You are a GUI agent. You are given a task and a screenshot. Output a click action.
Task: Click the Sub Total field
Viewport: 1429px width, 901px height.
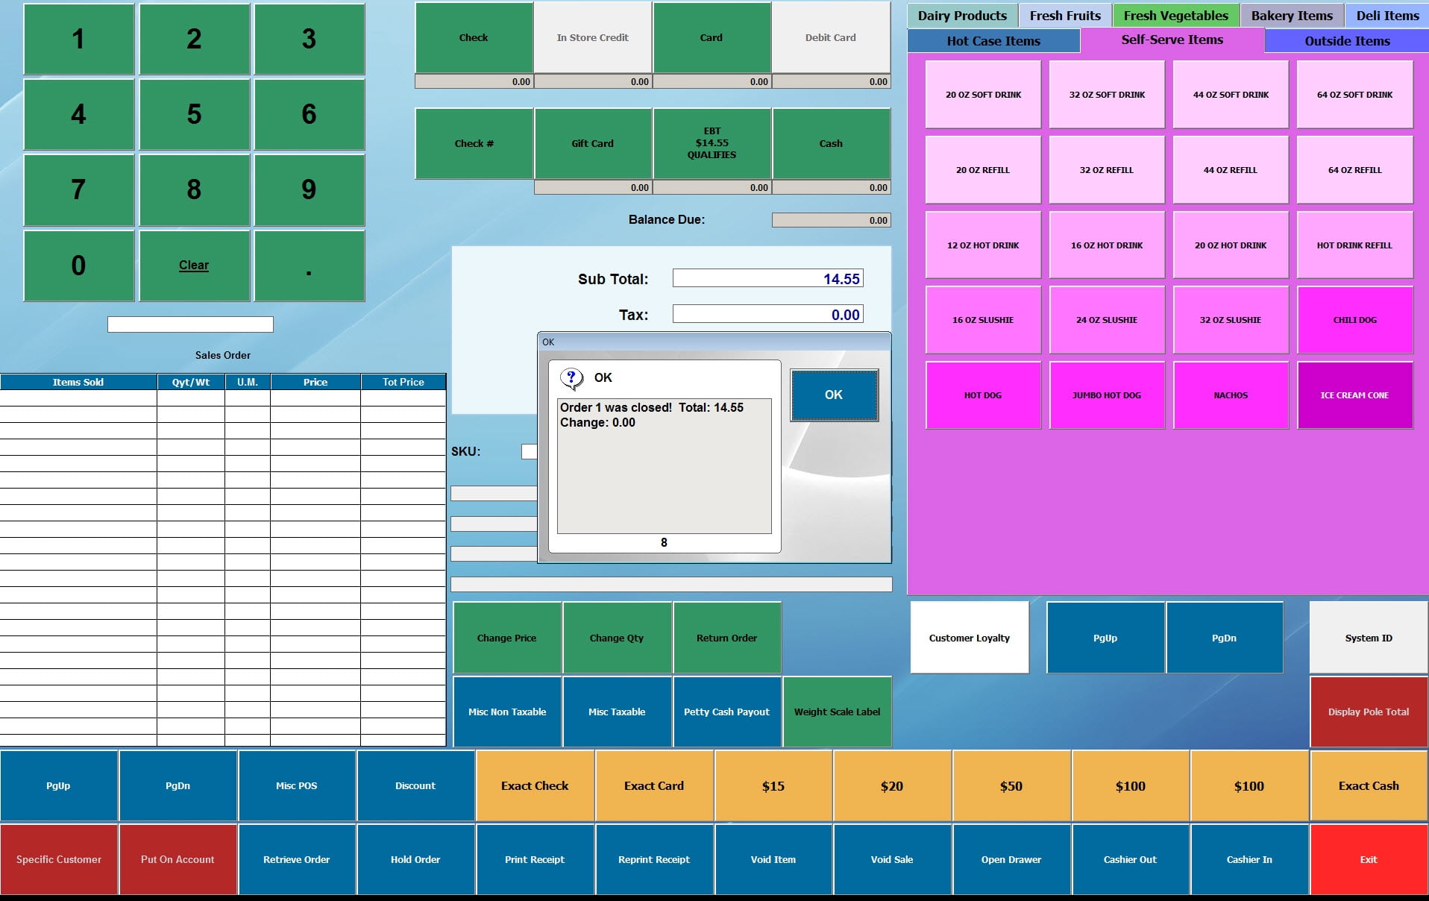[767, 279]
